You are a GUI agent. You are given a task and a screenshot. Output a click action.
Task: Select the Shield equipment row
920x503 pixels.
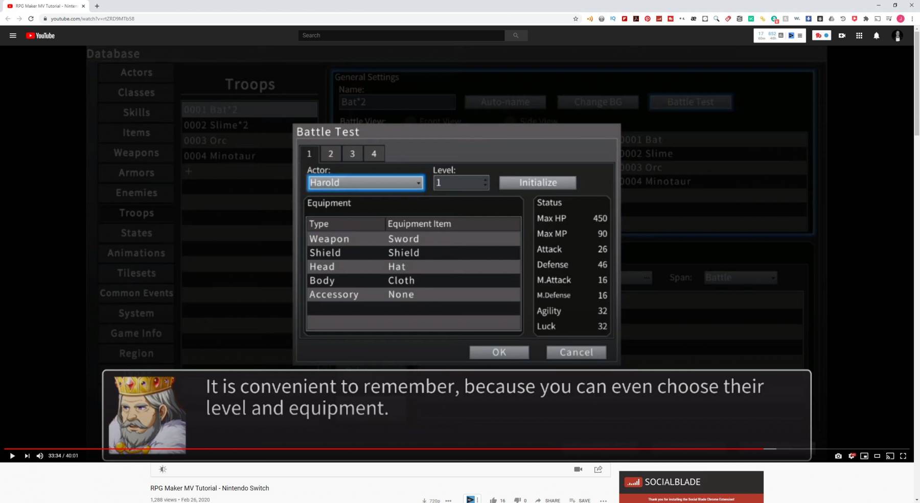[x=413, y=253]
